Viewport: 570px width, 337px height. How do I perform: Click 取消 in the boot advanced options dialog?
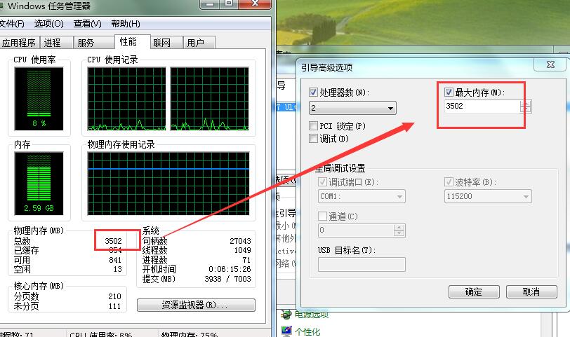tap(531, 291)
